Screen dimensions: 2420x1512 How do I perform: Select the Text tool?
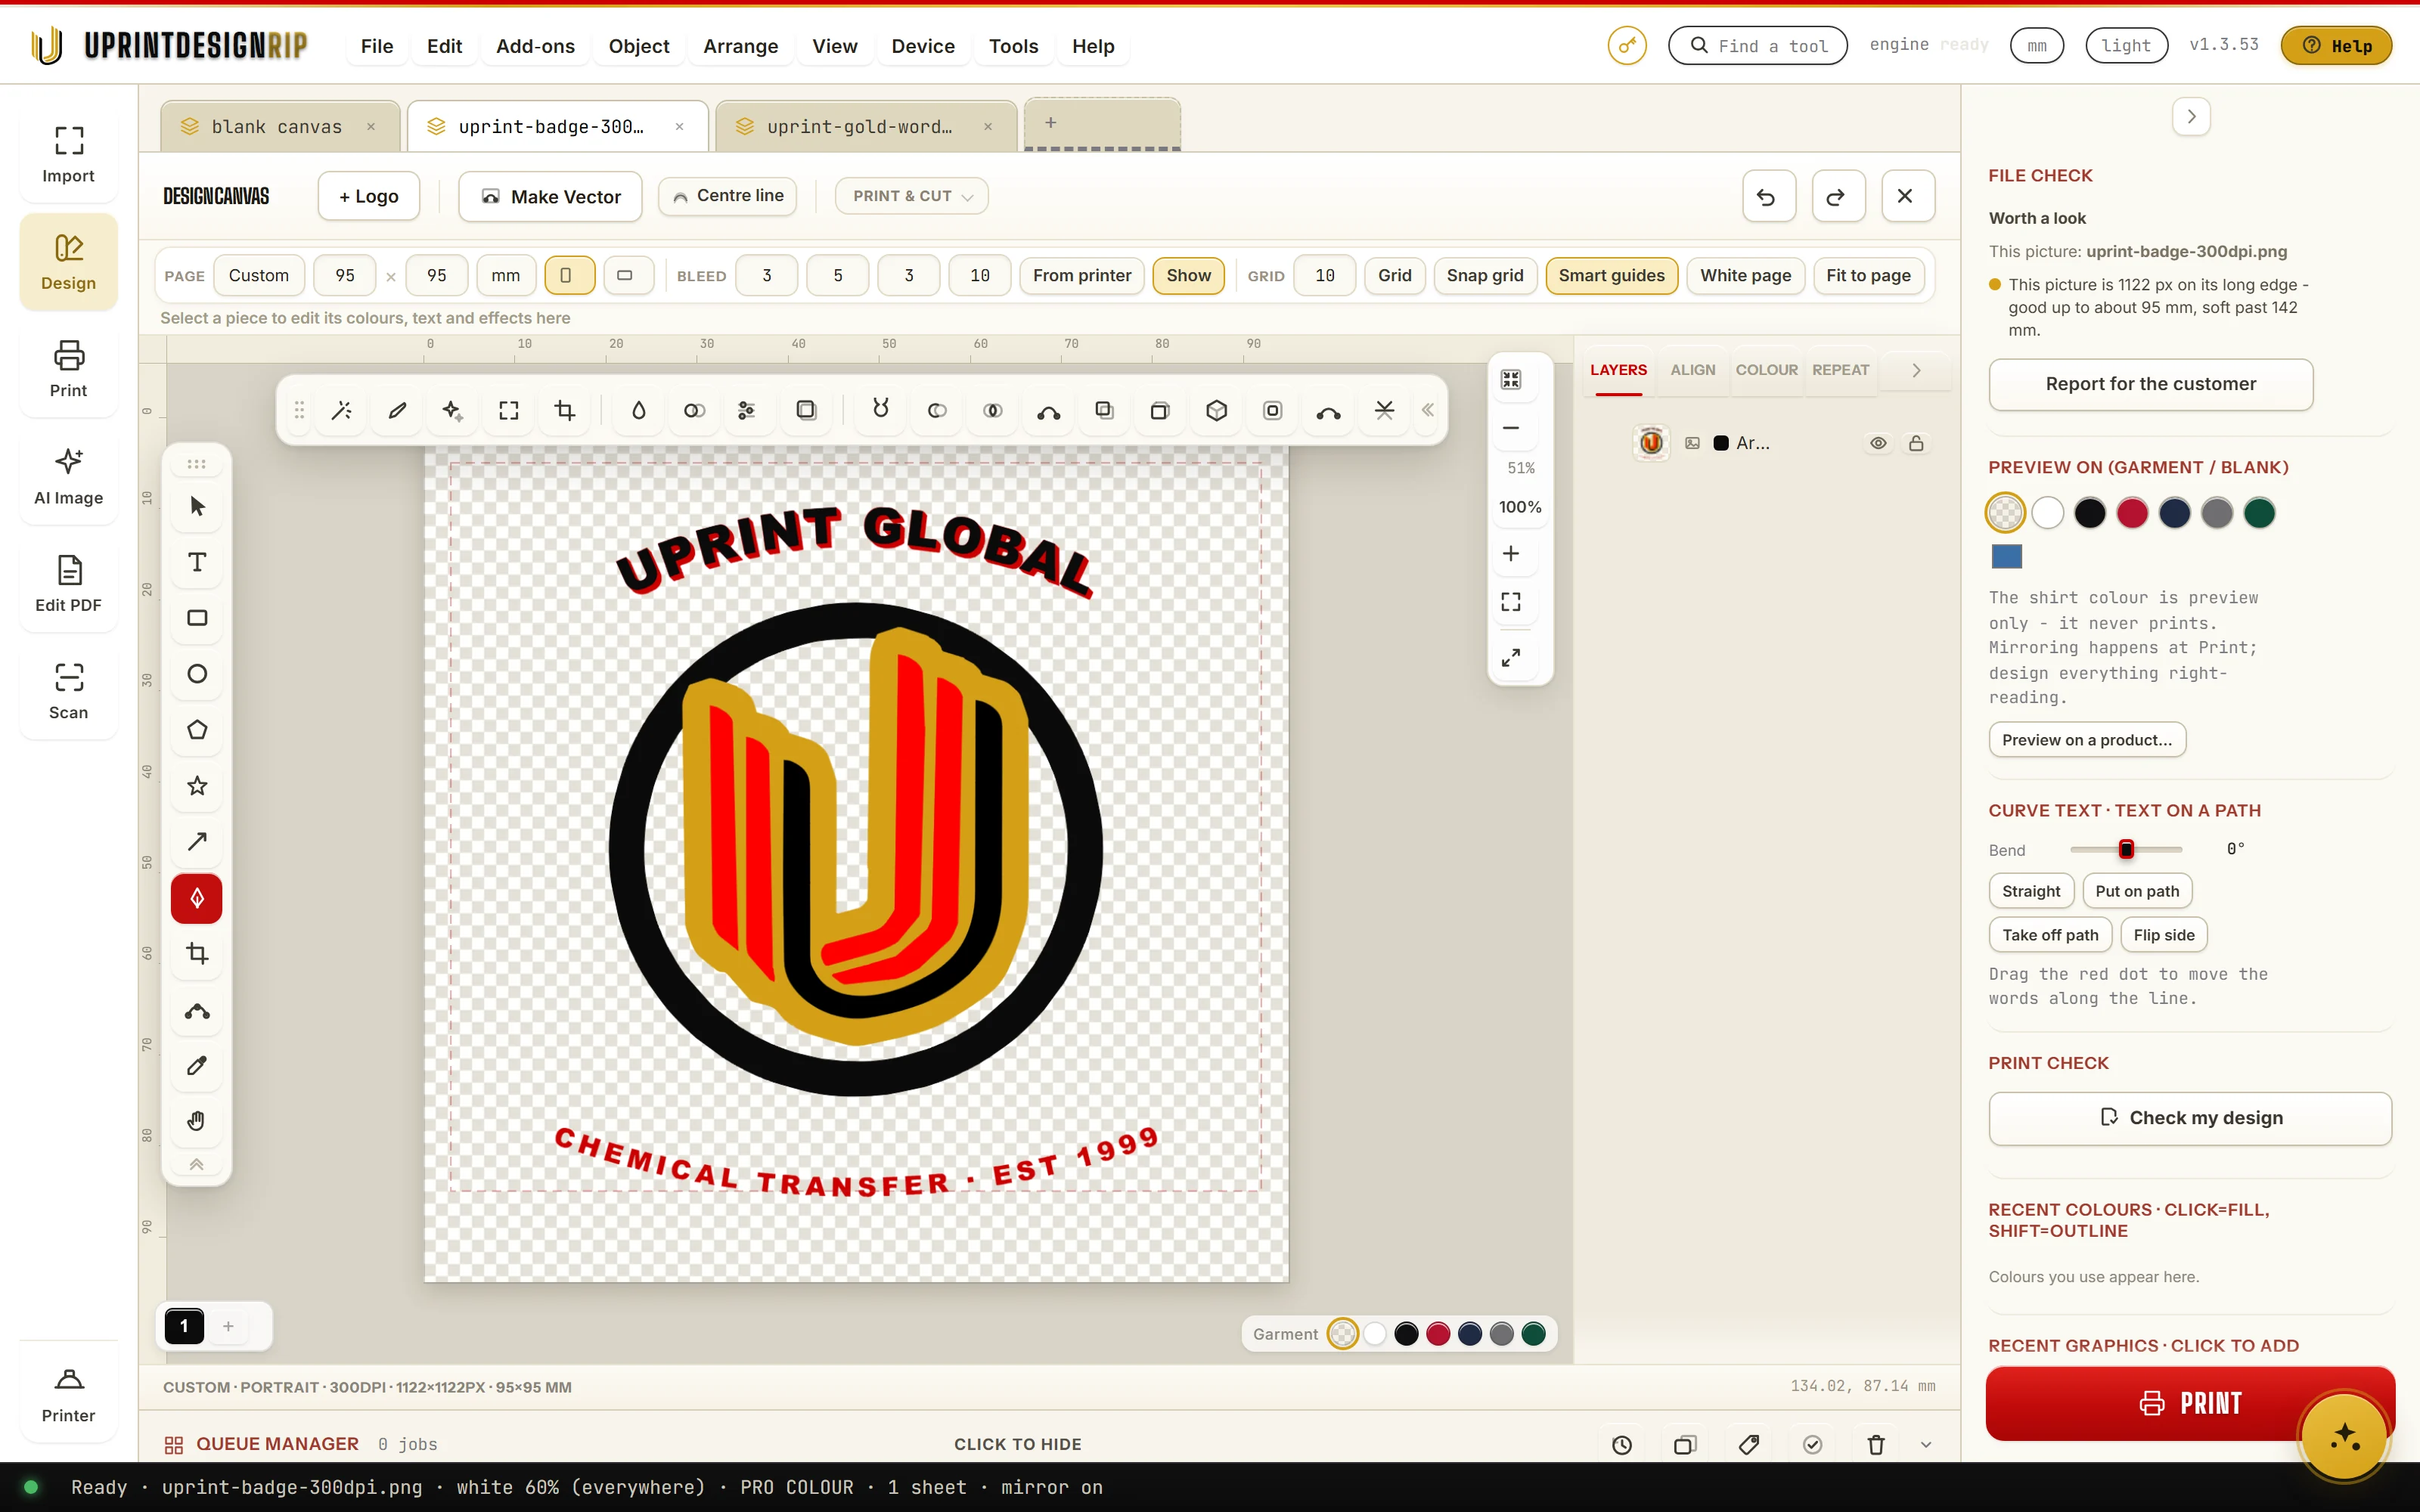click(197, 562)
